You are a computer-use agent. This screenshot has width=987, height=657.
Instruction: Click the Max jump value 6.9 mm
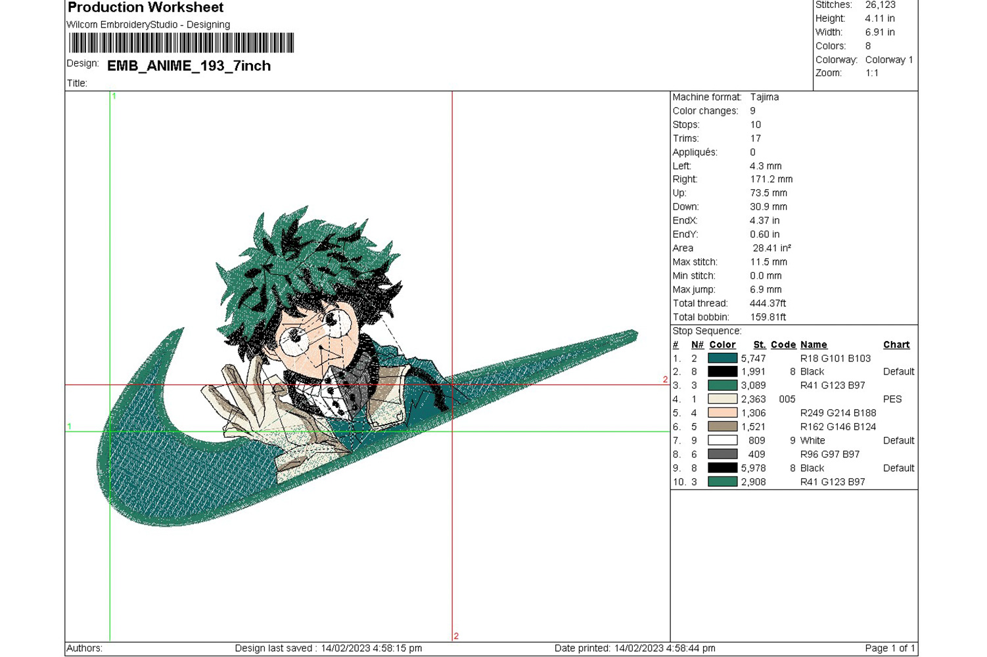coord(766,290)
